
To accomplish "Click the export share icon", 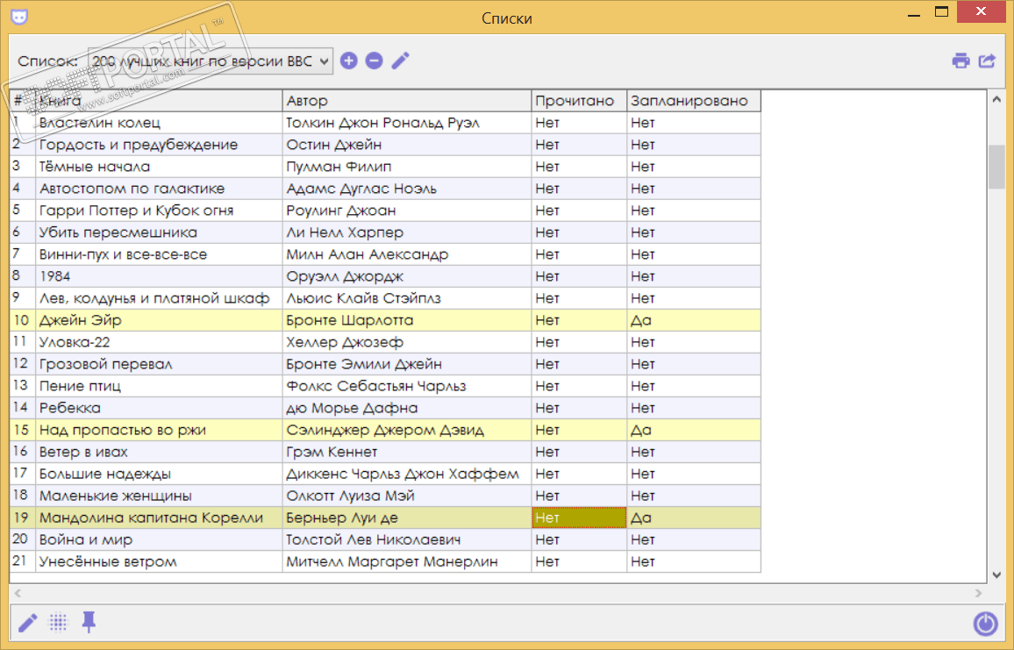I will point(988,61).
